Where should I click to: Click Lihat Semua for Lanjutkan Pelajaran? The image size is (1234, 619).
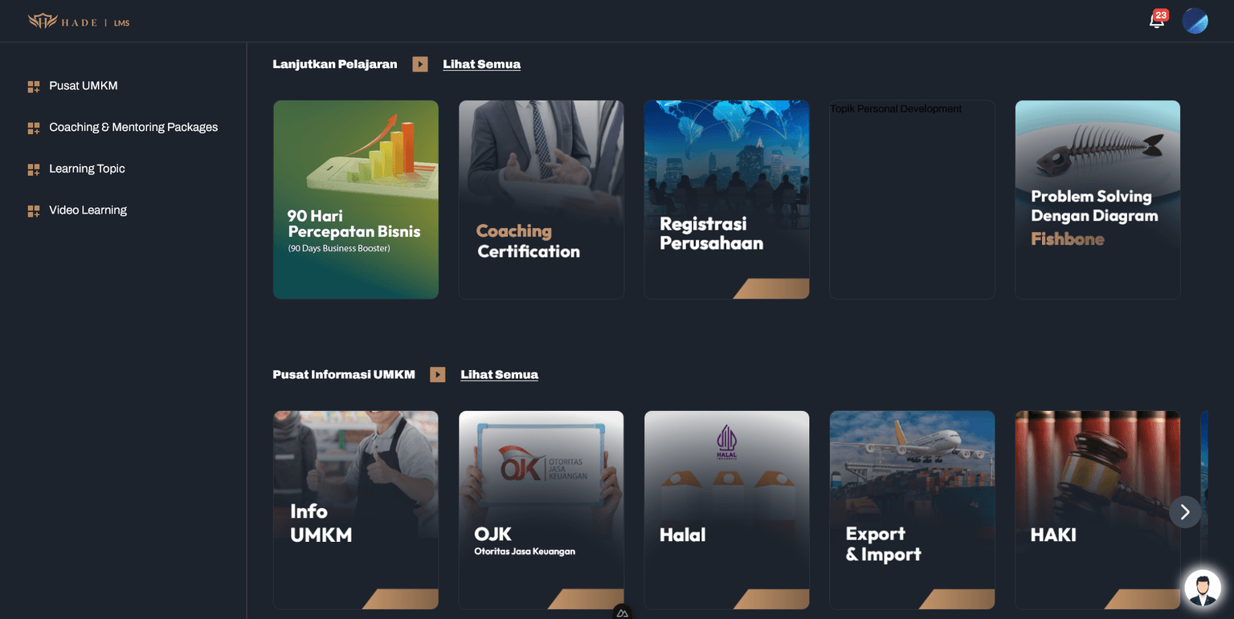coord(481,64)
